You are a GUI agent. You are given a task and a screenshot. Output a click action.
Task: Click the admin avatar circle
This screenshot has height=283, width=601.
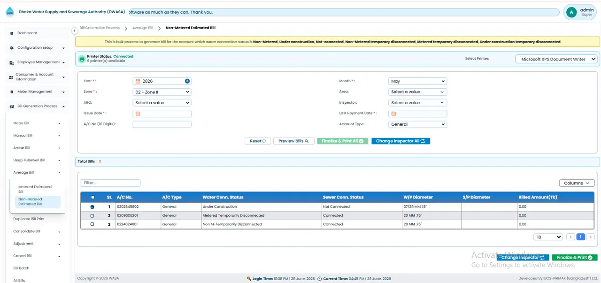(571, 12)
